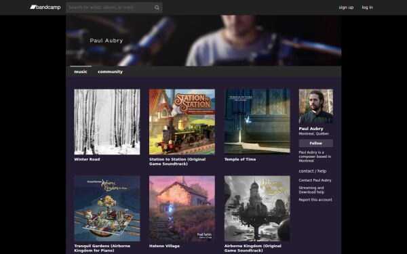Click the contact / help heading
407x254 pixels.
[313, 171]
